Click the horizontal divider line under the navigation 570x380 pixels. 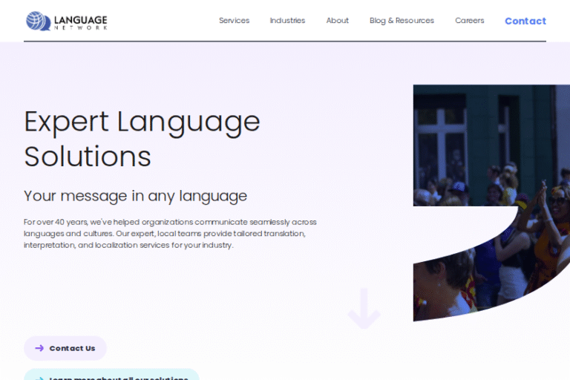tap(284, 42)
